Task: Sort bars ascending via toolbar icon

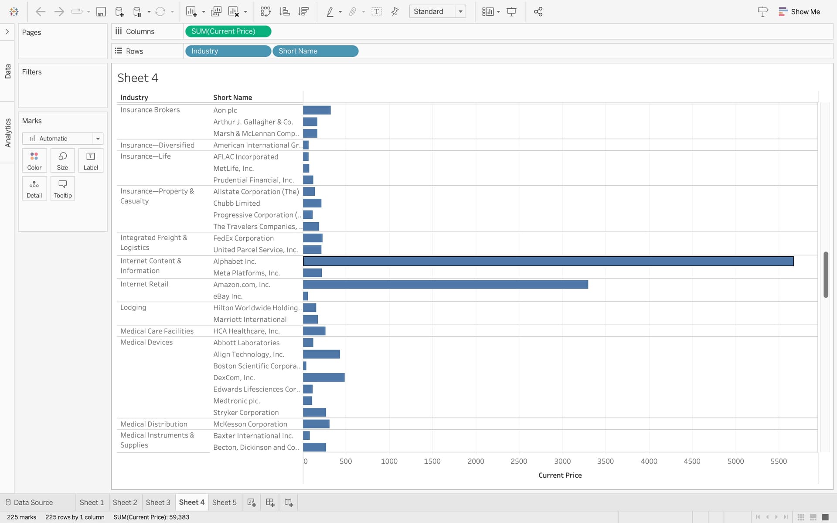Action: (285, 12)
